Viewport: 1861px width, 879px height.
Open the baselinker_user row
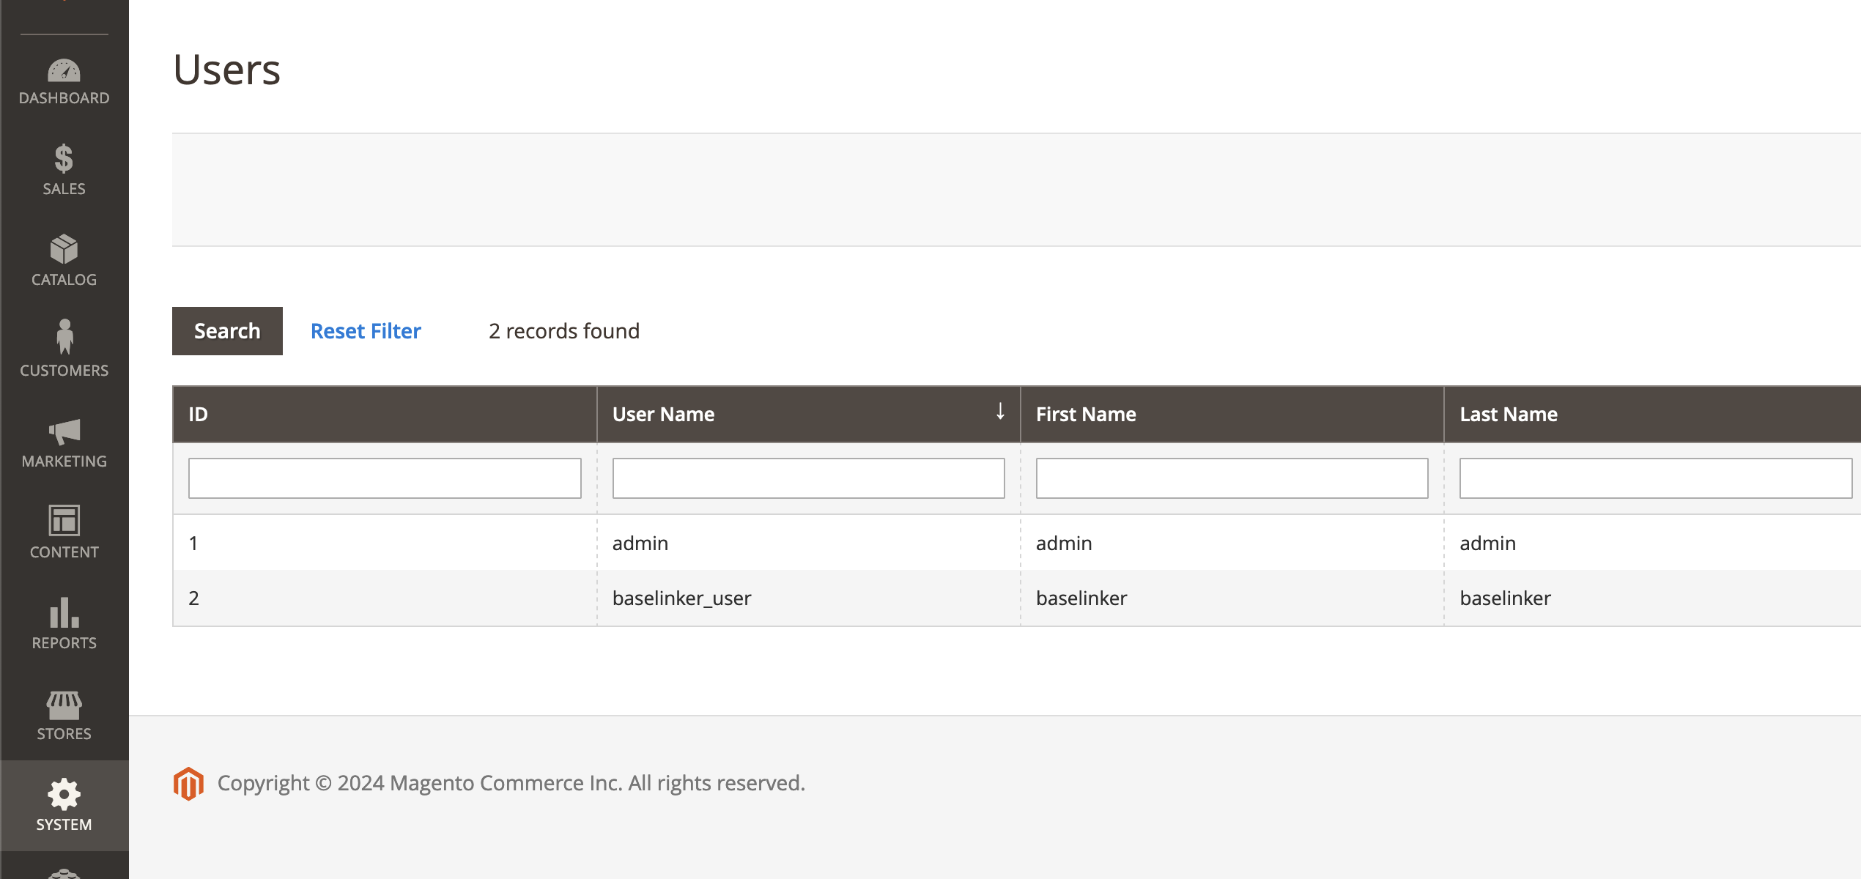tap(681, 598)
